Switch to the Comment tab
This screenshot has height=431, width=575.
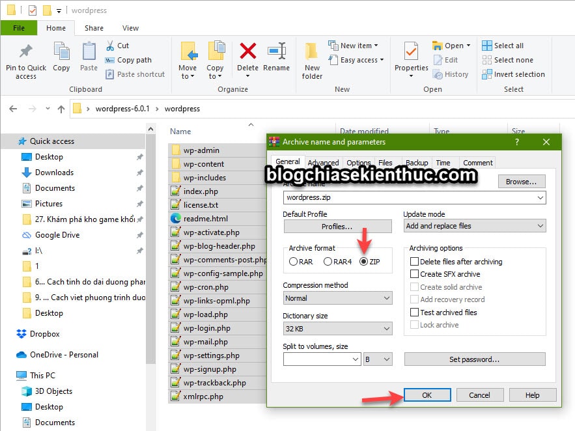477,162
